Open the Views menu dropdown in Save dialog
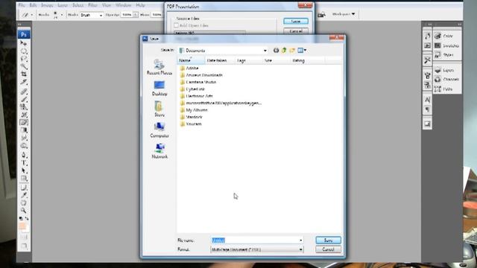The width and height of the screenshot is (477, 268). [305, 51]
